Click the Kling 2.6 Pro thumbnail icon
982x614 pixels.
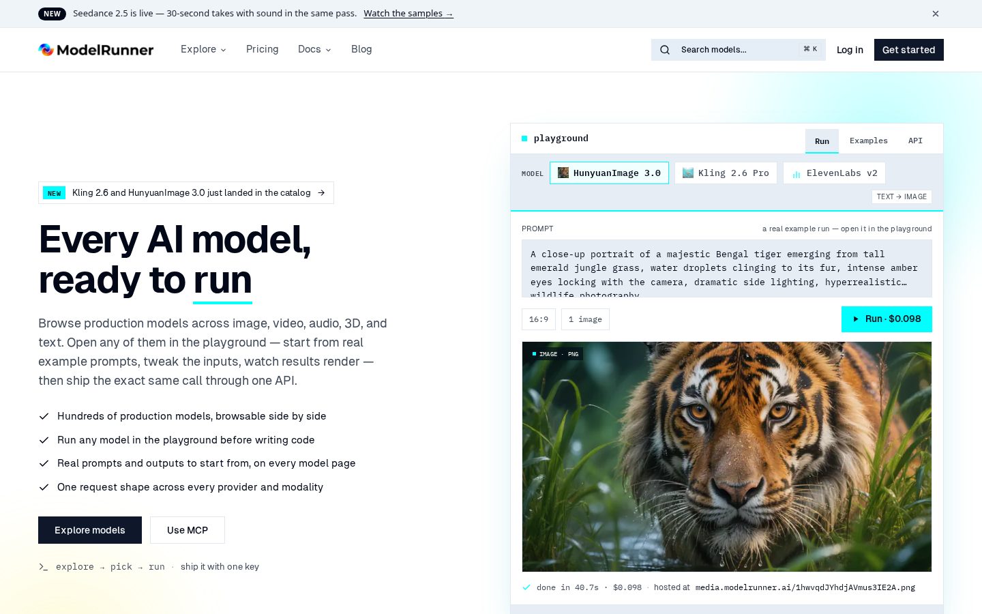(x=688, y=173)
